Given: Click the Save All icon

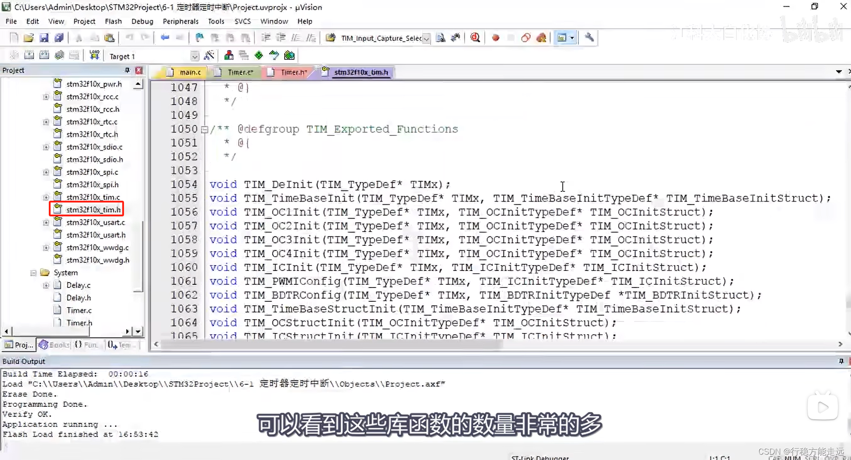Looking at the screenshot, I should [59, 38].
